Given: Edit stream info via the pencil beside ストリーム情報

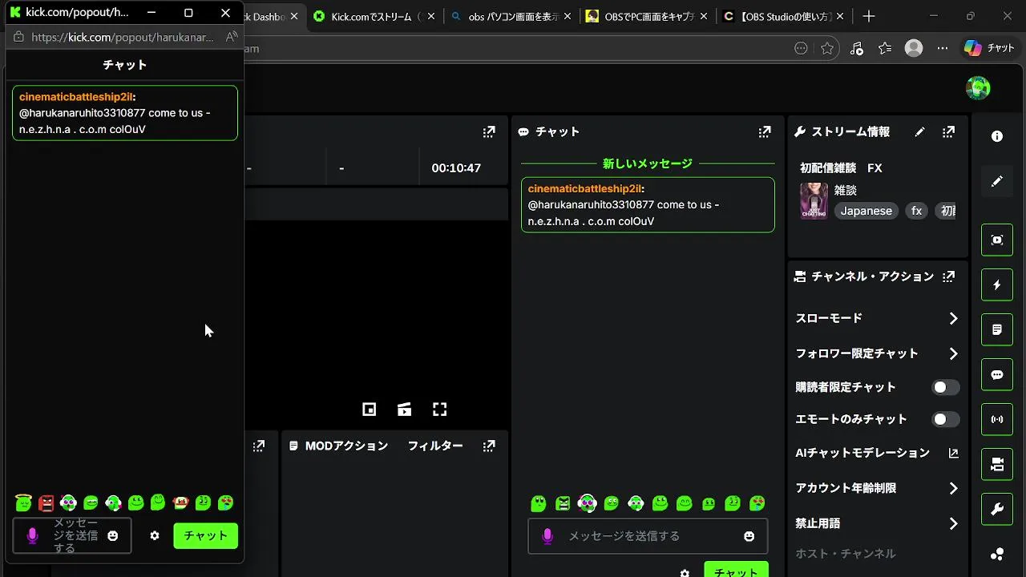Looking at the screenshot, I should point(919,131).
